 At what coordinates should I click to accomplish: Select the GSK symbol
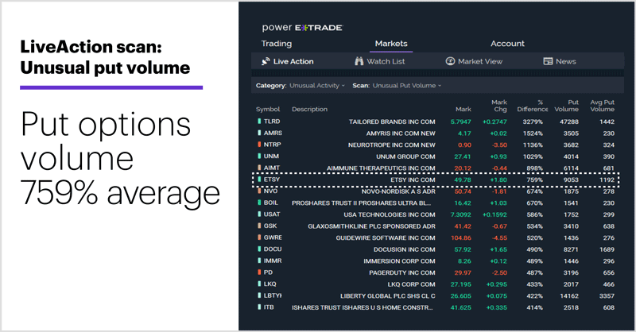(270, 226)
